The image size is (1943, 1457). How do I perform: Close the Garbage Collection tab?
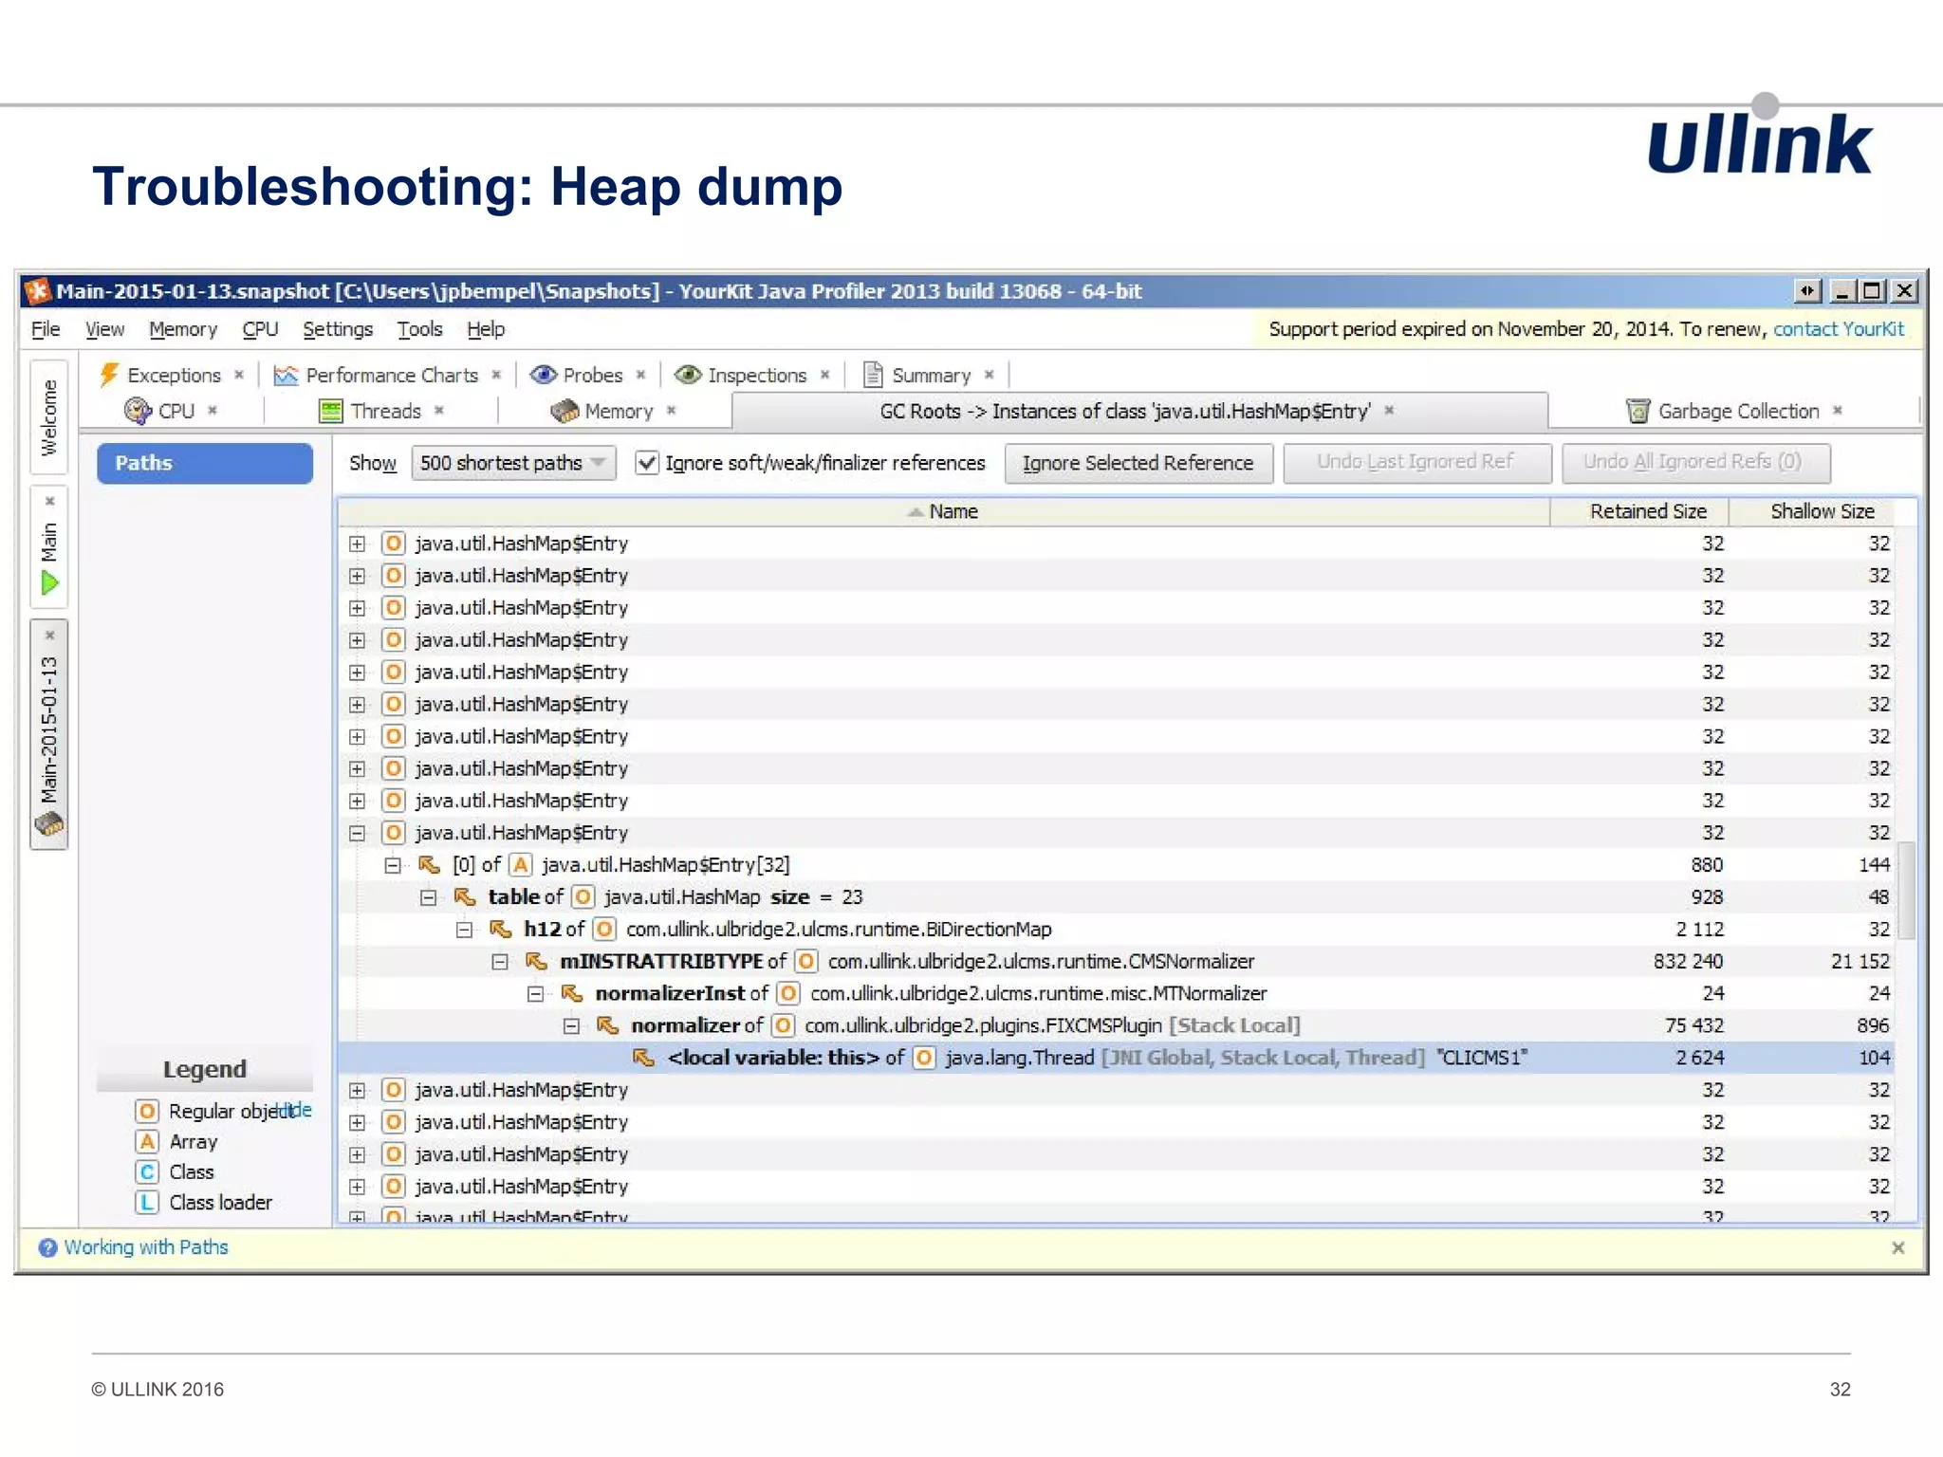tap(1838, 411)
